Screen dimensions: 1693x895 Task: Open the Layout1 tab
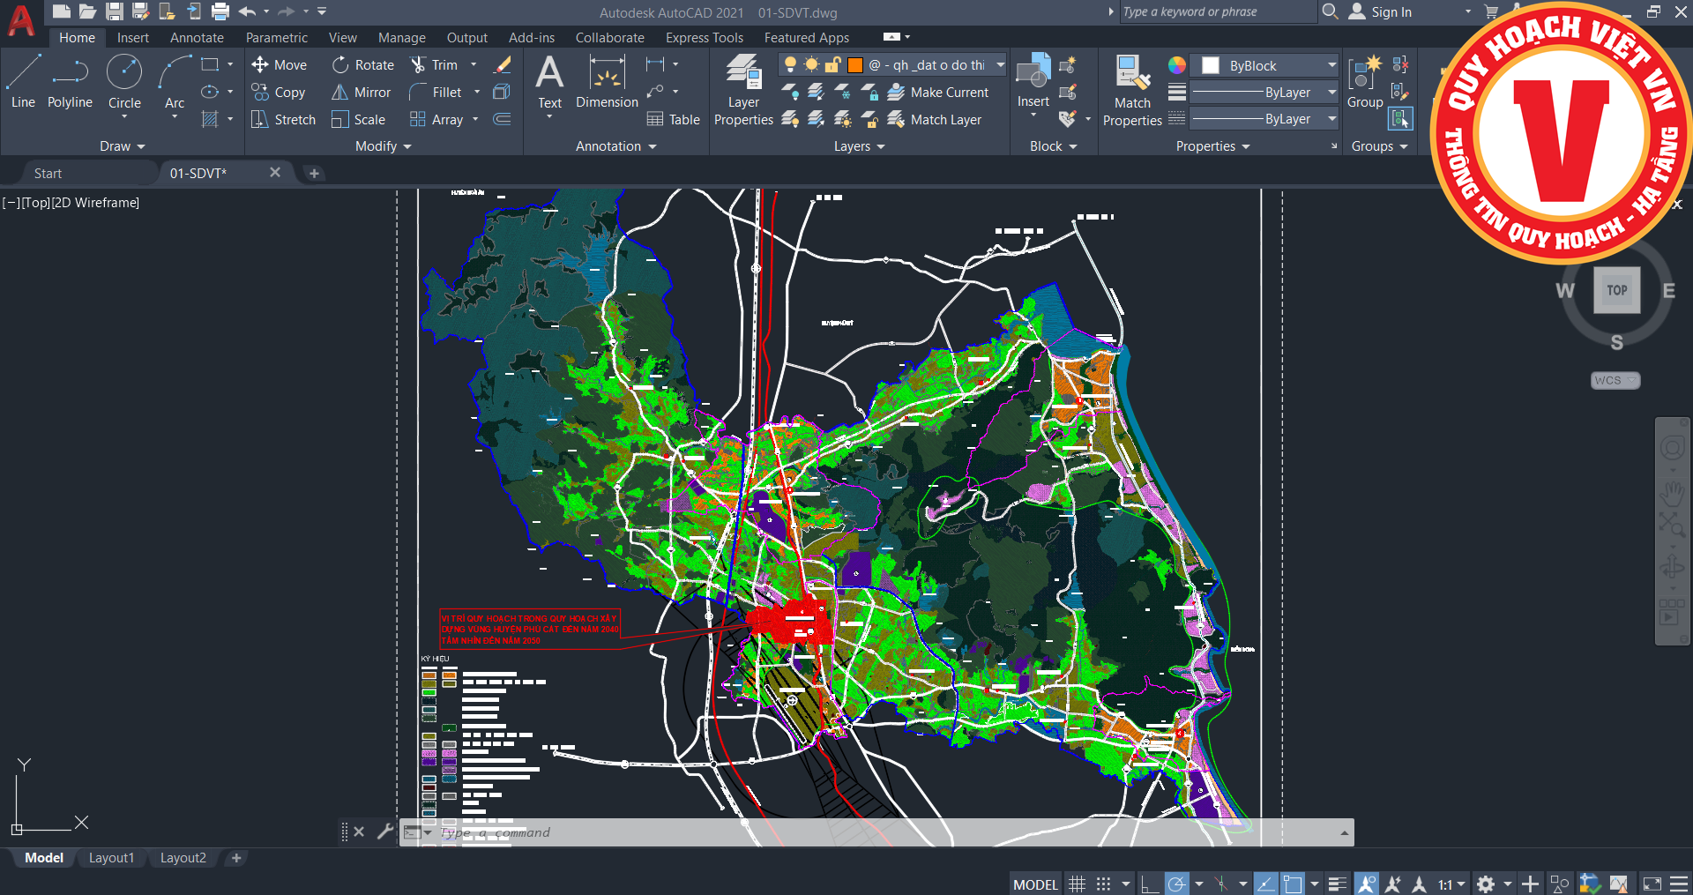pyautogui.click(x=111, y=858)
